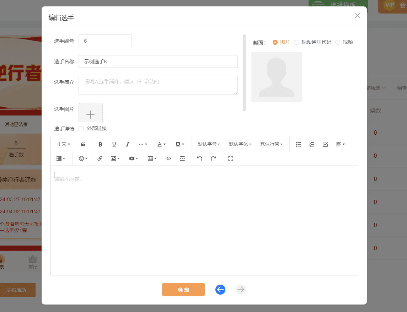Viewport: 407px width, 312px height.
Task: Enter fullscreen editing mode
Action: click(230, 158)
